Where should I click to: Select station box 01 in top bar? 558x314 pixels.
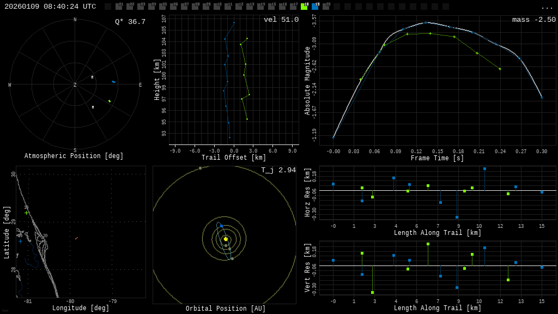click(x=119, y=7)
